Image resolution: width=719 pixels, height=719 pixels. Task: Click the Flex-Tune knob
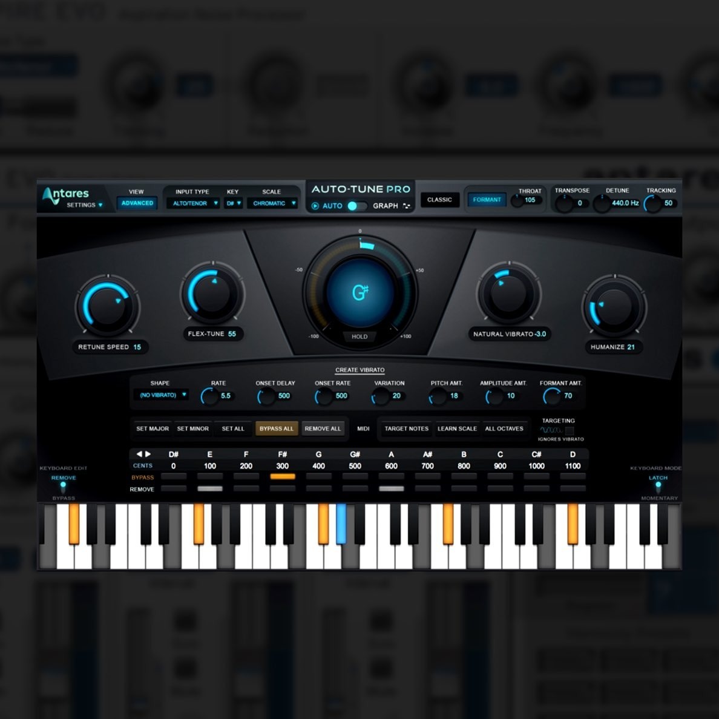(212, 293)
